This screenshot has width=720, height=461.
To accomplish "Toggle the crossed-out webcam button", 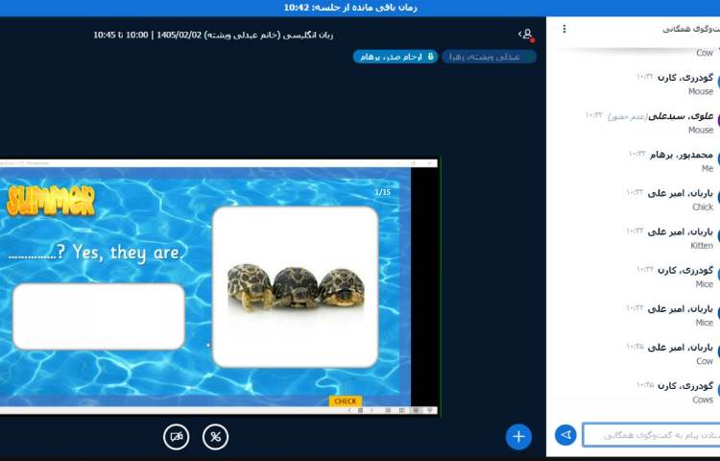I will click(177, 437).
